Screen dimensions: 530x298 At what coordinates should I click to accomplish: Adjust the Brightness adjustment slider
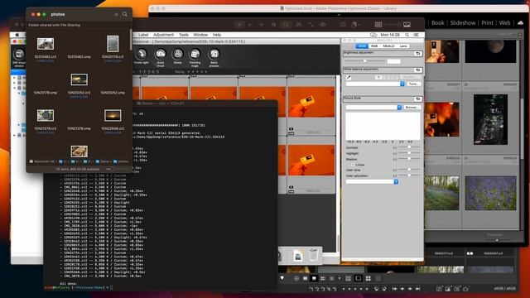coord(364,60)
